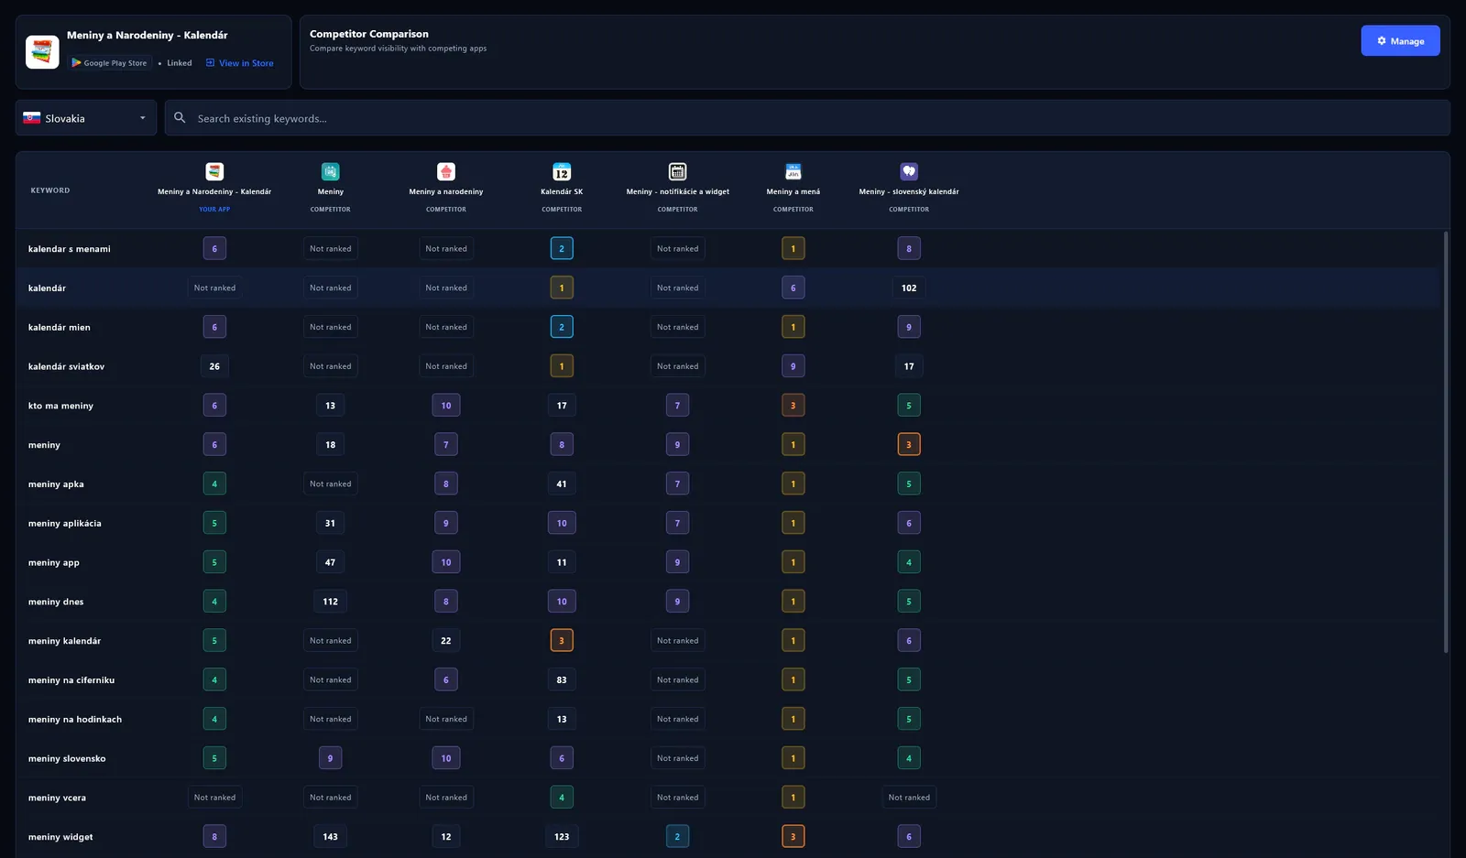
Task: Click the Meniny - notifikácie a widget icon
Action: tap(678, 171)
